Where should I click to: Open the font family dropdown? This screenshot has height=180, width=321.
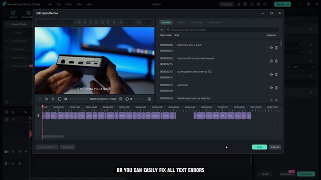point(49,22)
